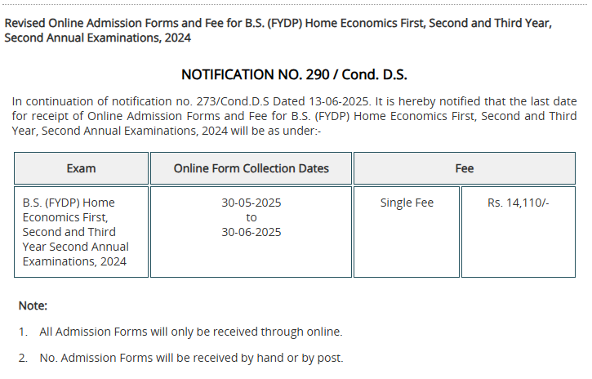Click 'will be as under:-' paragraph ending
The image size is (592, 379).
tap(276, 131)
